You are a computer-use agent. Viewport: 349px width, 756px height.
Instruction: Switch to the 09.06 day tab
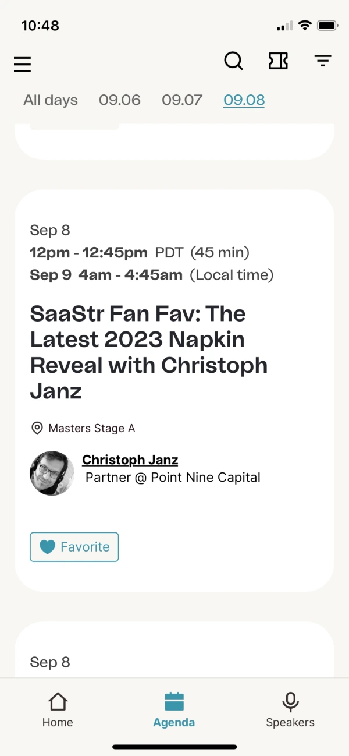(119, 100)
